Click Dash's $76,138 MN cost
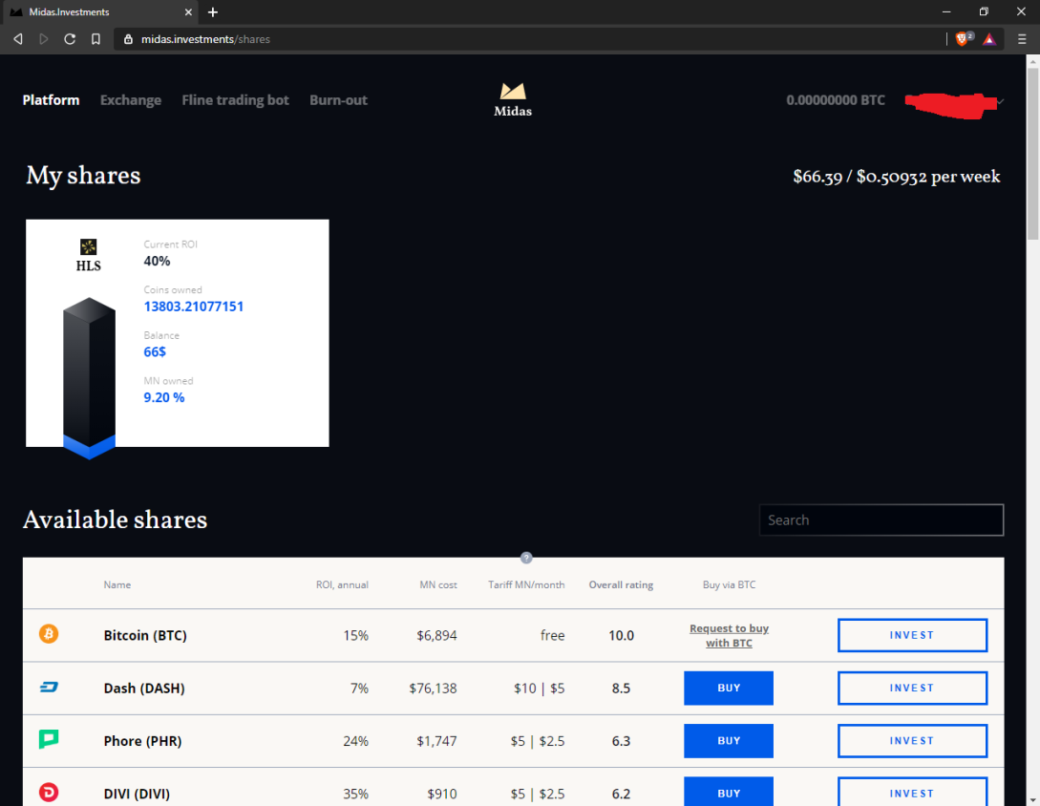 (x=433, y=688)
